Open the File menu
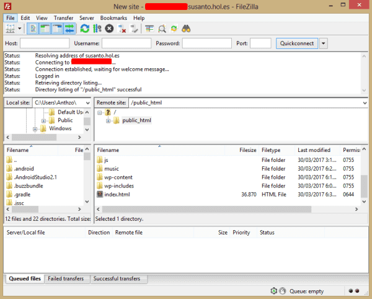This screenshot has height=299, width=372. (x=10, y=18)
